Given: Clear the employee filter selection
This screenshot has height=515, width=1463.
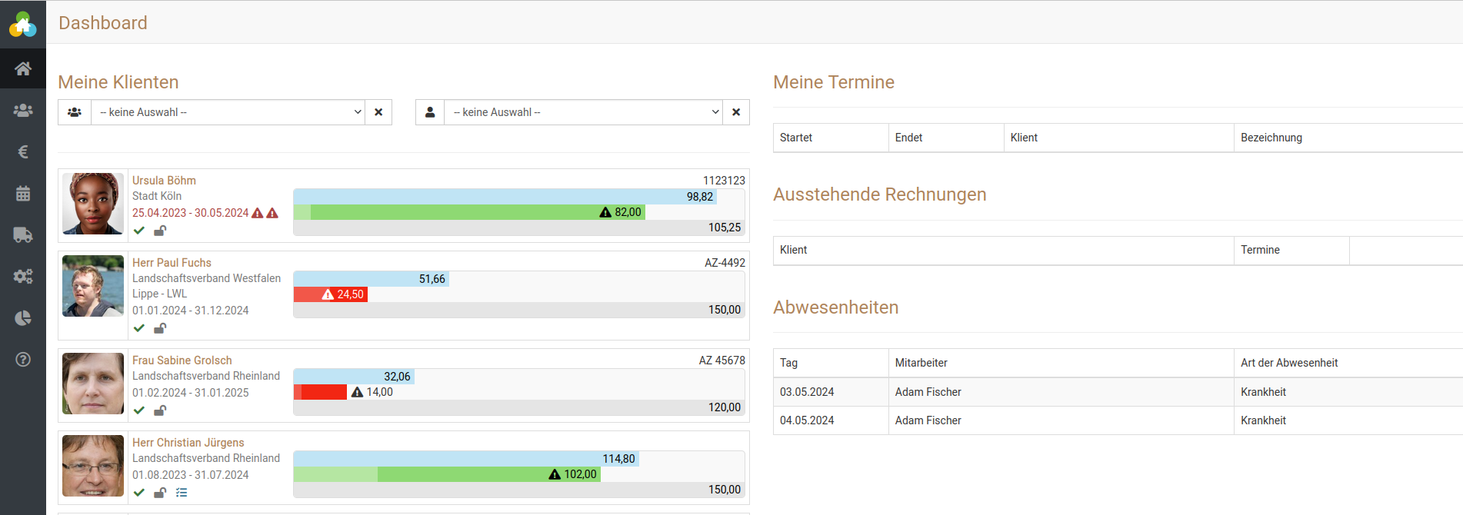Looking at the screenshot, I should tap(736, 112).
